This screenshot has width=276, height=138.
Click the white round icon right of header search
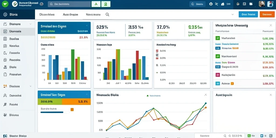pyautogui.click(x=211, y=4)
